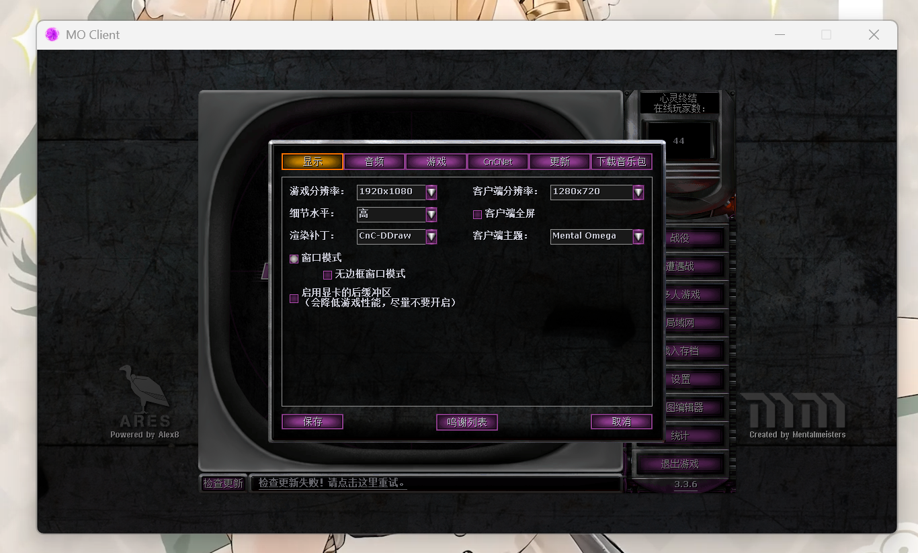Image resolution: width=918 pixels, height=553 pixels.
Task: Enable the 启用显卡的后缓冲区 checkbox
Action: [x=294, y=298]
